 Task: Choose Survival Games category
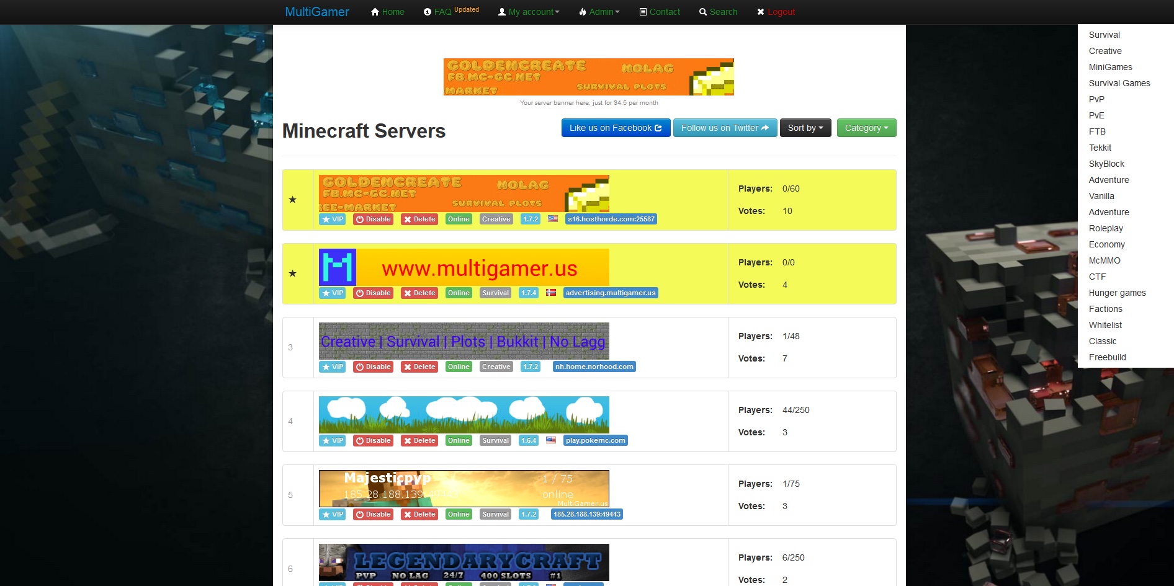[1119, 83]
